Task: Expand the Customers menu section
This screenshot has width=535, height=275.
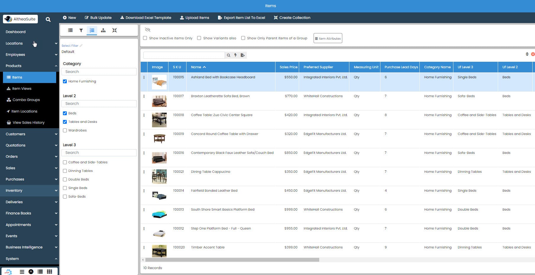Action: [30, 134]
